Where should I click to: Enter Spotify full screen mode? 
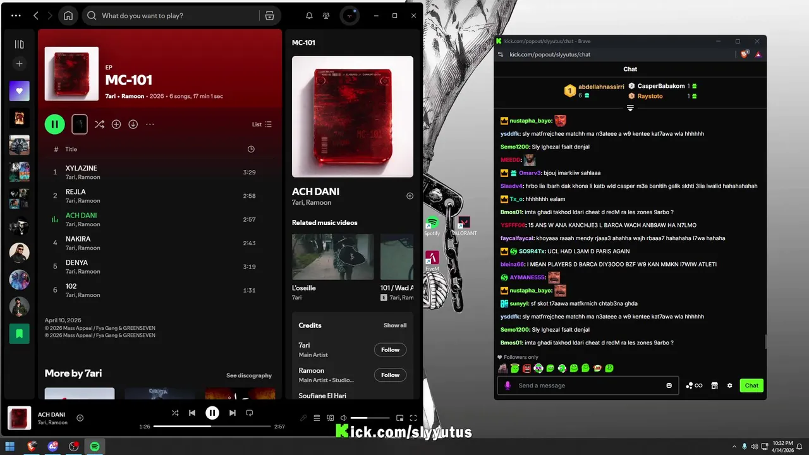point(413,418)
